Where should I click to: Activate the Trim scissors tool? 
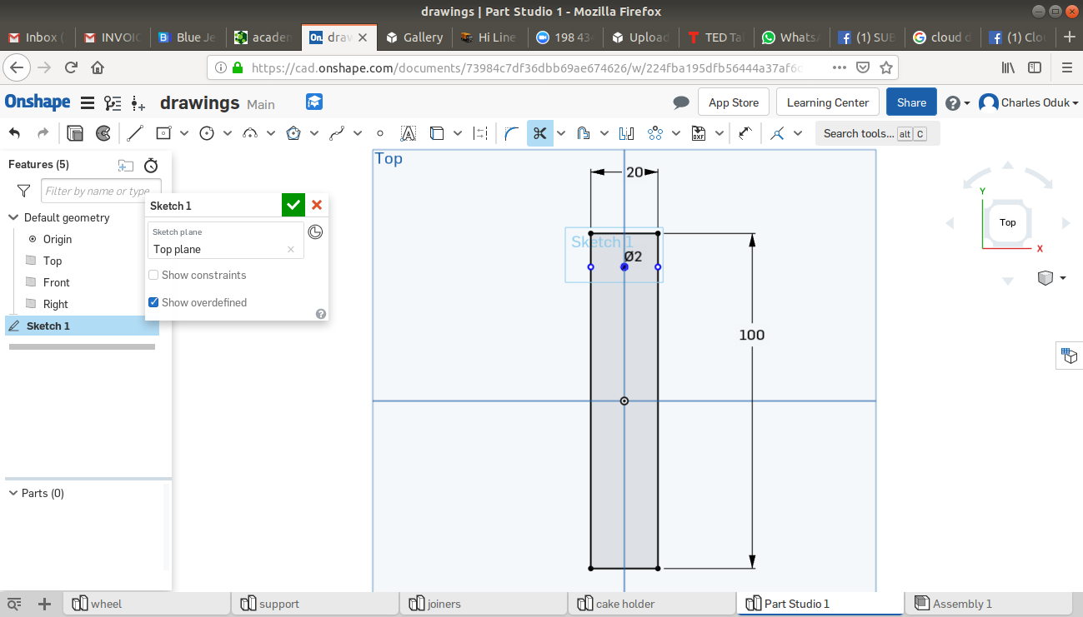tap(539, 133)
